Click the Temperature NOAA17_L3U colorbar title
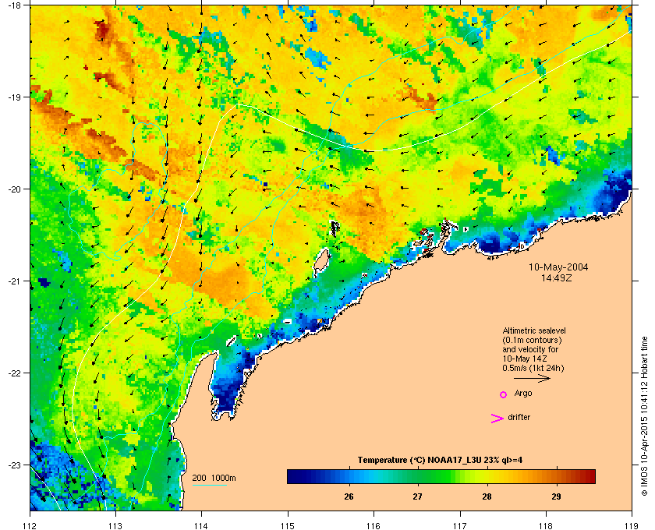The width and height of the screenshot is (655, 530). (440, 461)
